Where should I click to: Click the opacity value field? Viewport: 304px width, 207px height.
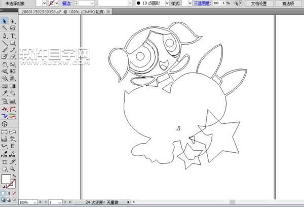click(217, 3)
